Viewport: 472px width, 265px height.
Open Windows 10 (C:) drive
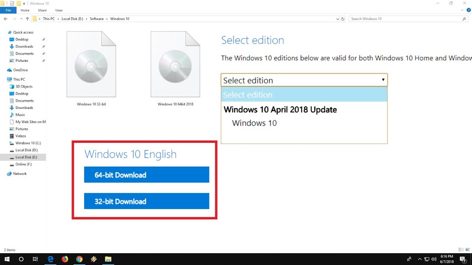28,143
